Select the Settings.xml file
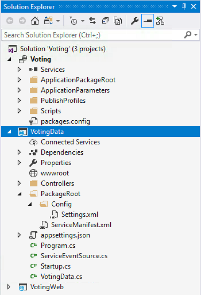The height and width of the screenshot is (295, 201). click(80, 215)
